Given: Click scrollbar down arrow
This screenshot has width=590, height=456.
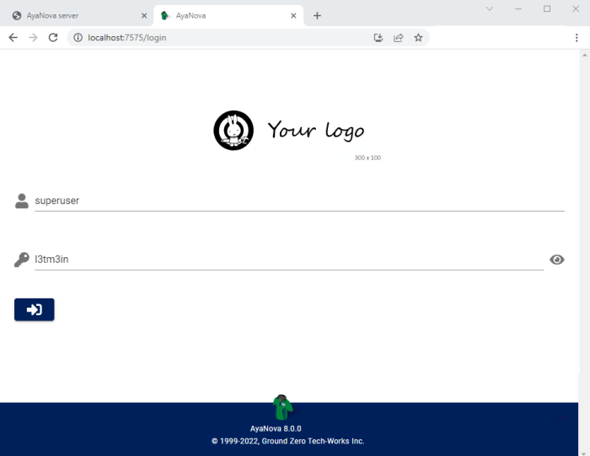Looking at the screenshot, I should click(584, 453).
